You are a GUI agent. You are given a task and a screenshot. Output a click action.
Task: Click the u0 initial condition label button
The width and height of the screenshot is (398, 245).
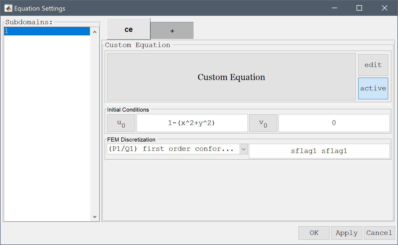click(x=121, y=123)
